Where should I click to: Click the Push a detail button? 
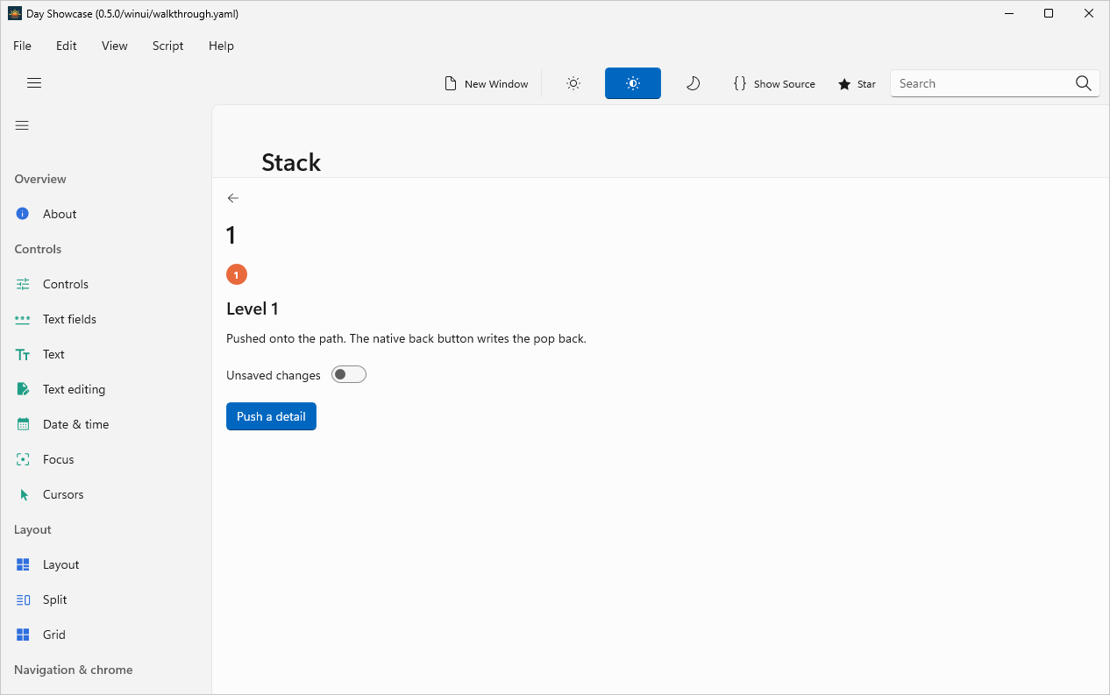click(x=271, y=416)
